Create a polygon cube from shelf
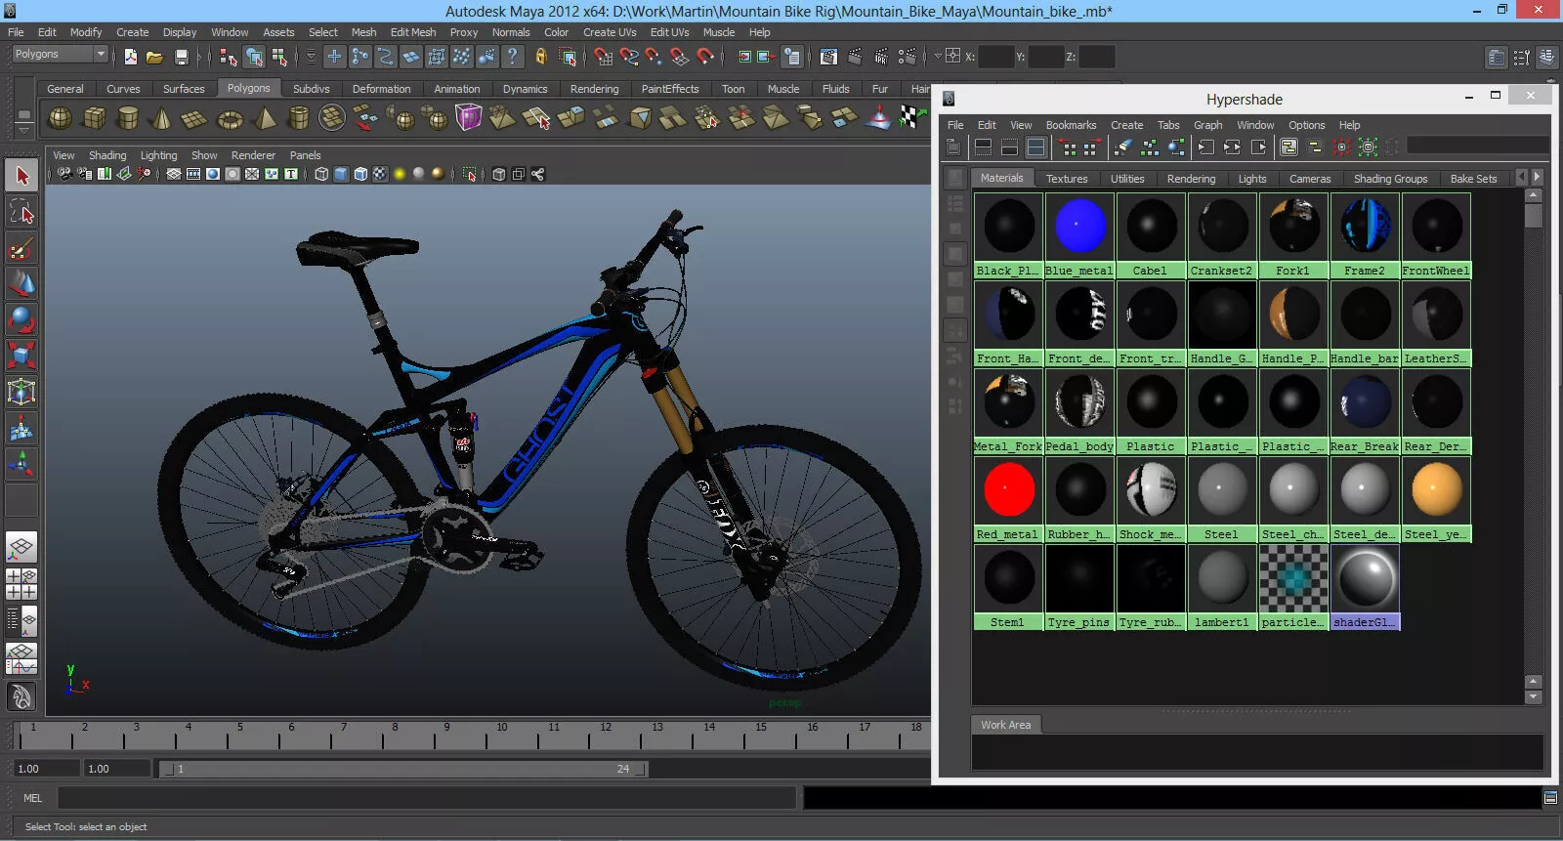Image resolution: width=1563 pixels, height=841 pixels. 95,118
